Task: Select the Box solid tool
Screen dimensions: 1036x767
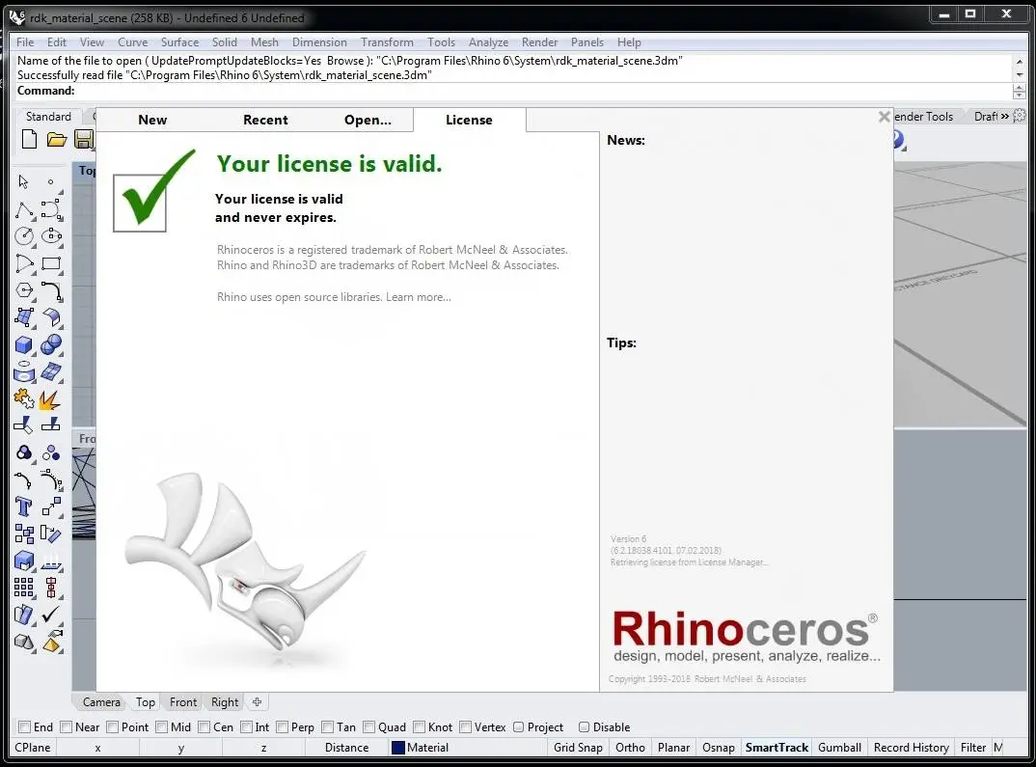Action: pos(24,344)
